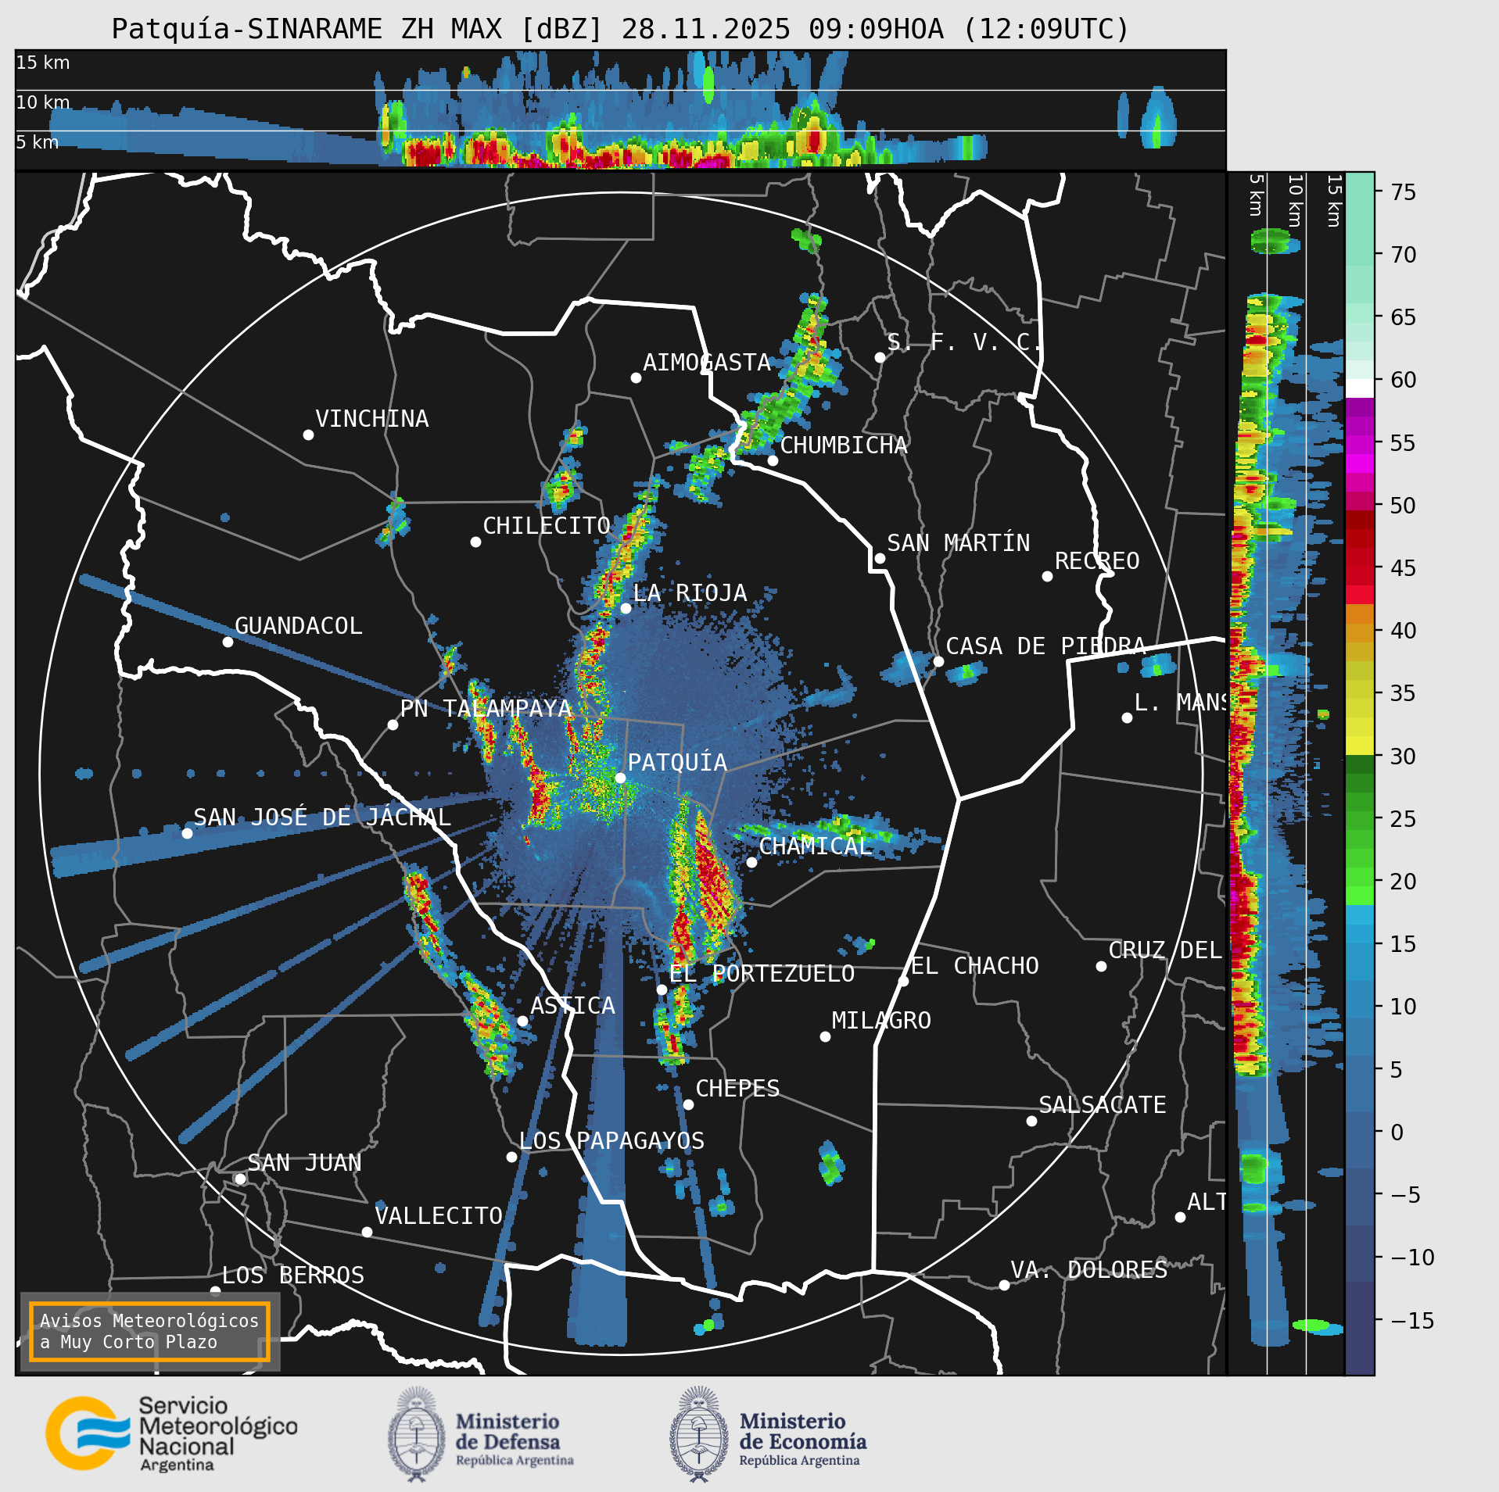Click the CASA DE PIEDRA label
The height and width of the screenshot is (1492, 1499).
(x=1045, y=646)
